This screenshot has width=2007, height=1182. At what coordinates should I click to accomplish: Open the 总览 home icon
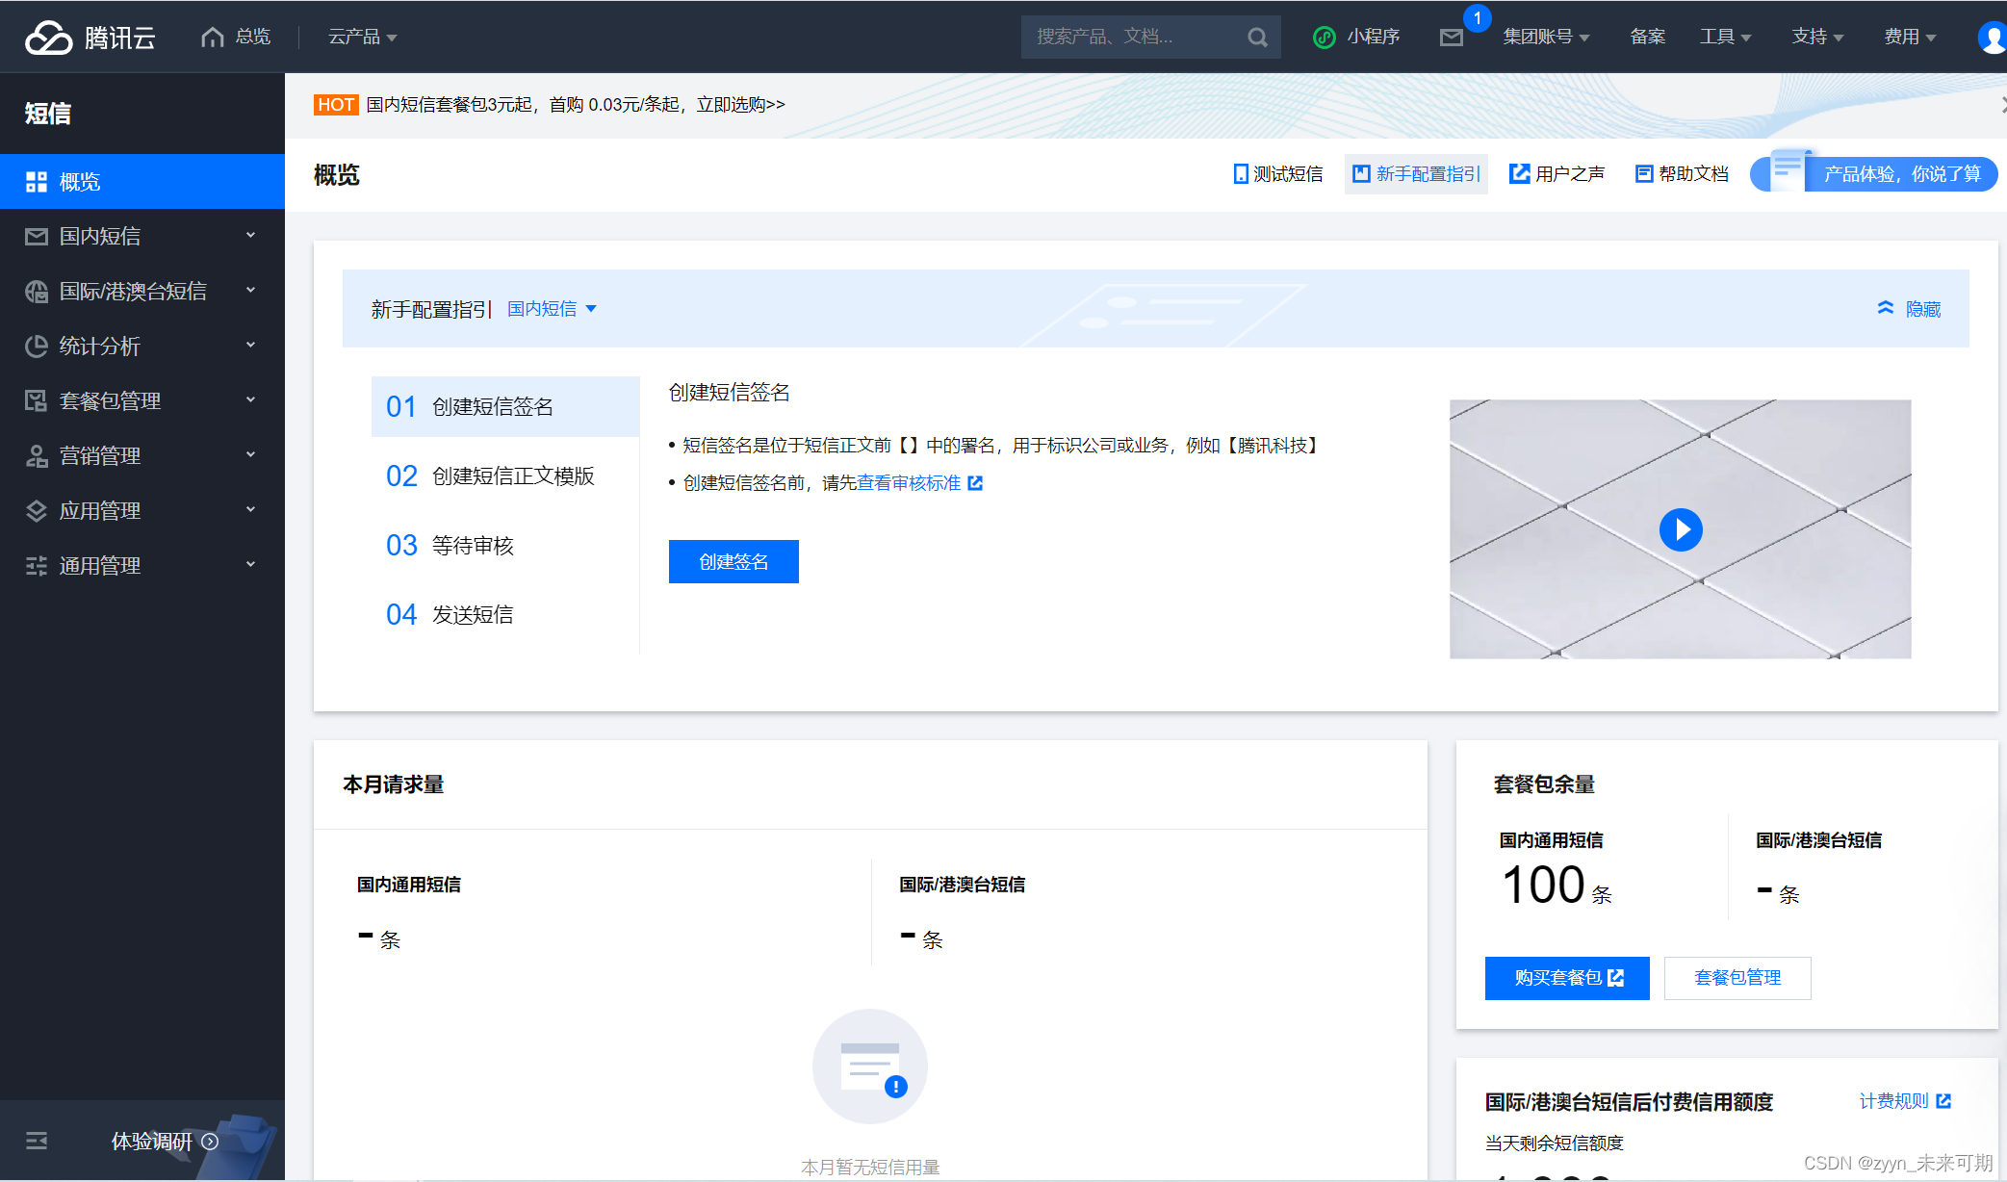click(212, 37)
